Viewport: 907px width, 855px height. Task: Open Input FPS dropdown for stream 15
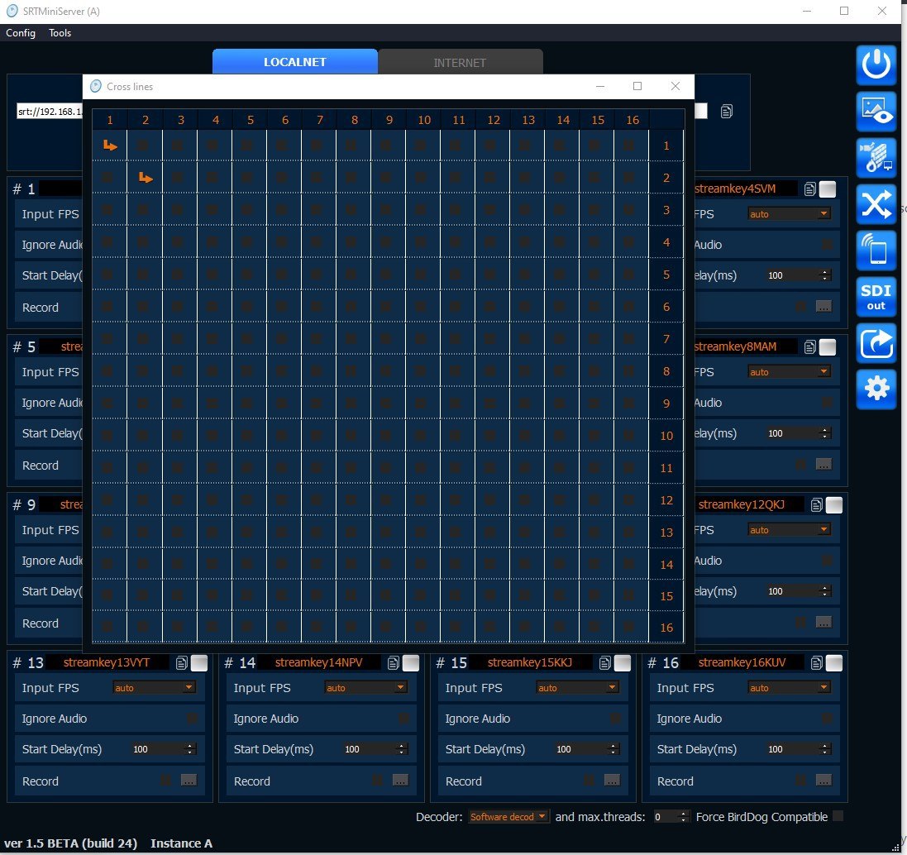pyautogui.click(x=578, y=687)
